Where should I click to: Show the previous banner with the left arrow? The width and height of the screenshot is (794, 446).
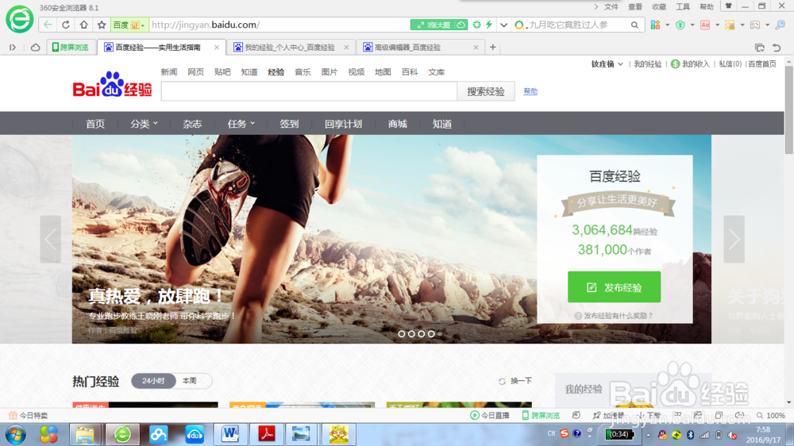click(51, 239)
